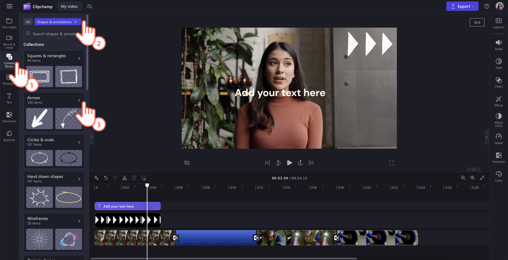This screenshot has height=260, width=508.
Task: Open the hamburger main menu
Action: coord(9,6)
